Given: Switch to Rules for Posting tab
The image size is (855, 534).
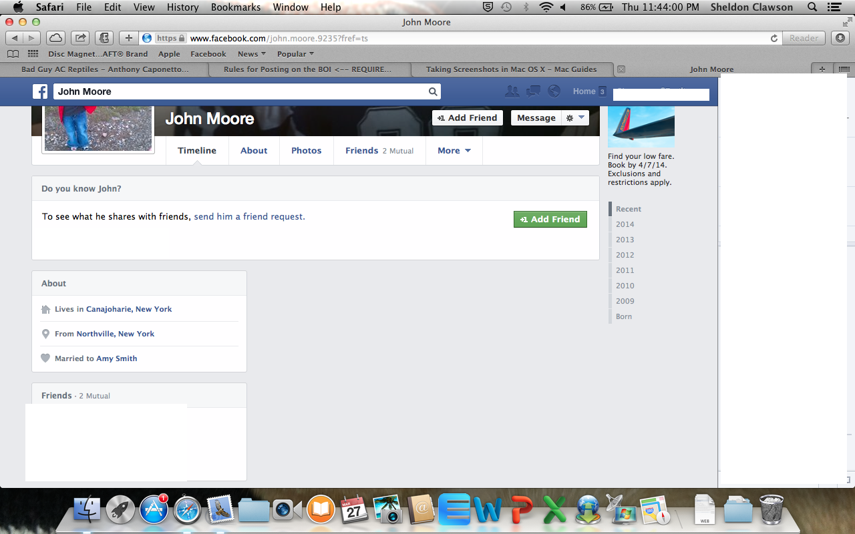Looking at the screenshot, I should pos(308,69).
